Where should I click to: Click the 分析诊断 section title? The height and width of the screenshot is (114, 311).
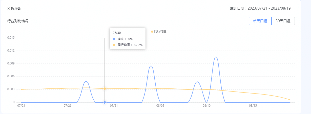coord(14,8)
